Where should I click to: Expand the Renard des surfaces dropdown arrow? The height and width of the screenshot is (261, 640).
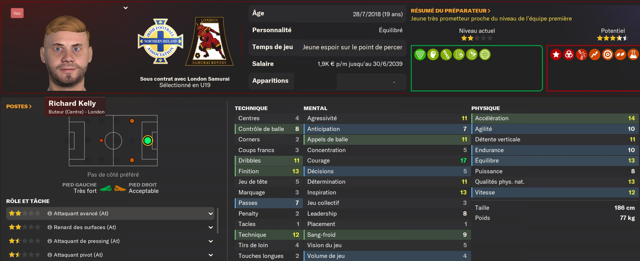point(211,227)
